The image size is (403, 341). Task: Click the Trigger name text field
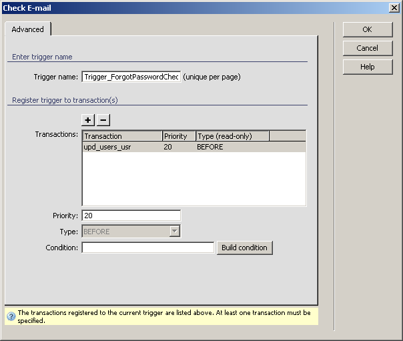131,77
